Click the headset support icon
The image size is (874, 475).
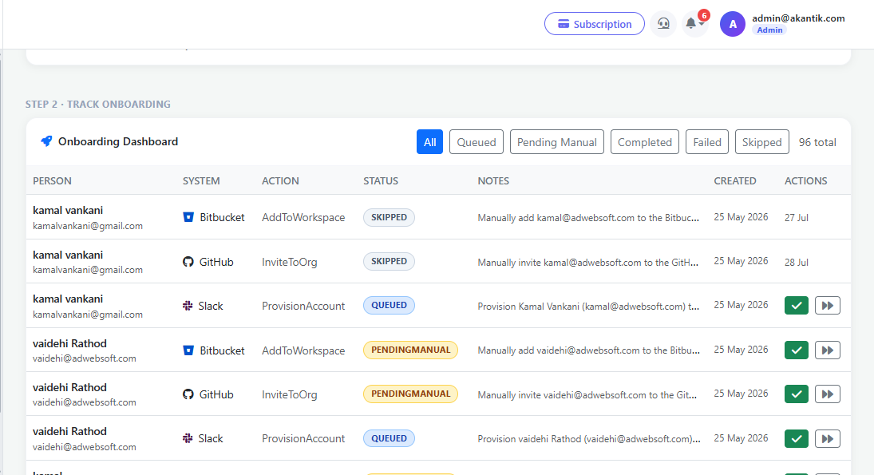[663, 23]
